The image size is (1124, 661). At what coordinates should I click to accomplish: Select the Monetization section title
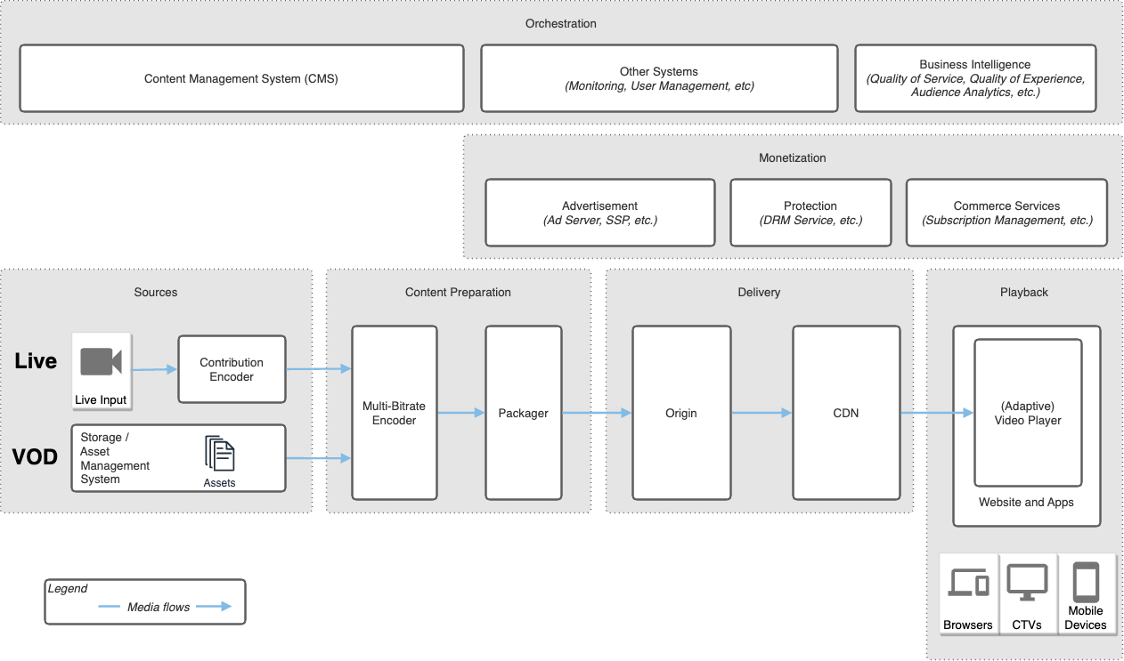(x=793, y=157)
